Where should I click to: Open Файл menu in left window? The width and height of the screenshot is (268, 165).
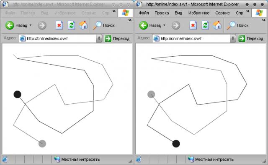(x=10, y=13)
